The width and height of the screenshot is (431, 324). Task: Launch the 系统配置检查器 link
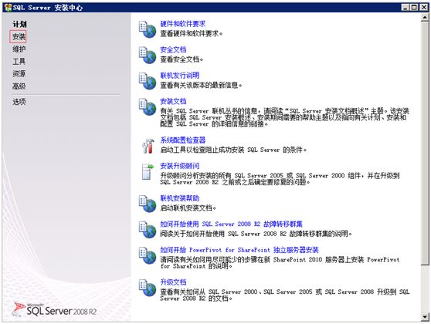point(183,140)
